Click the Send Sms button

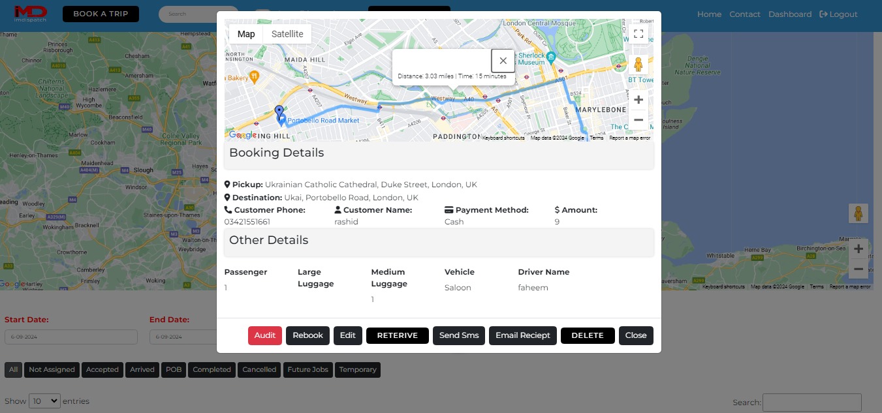pyautogui.click(x=459, y=335)
